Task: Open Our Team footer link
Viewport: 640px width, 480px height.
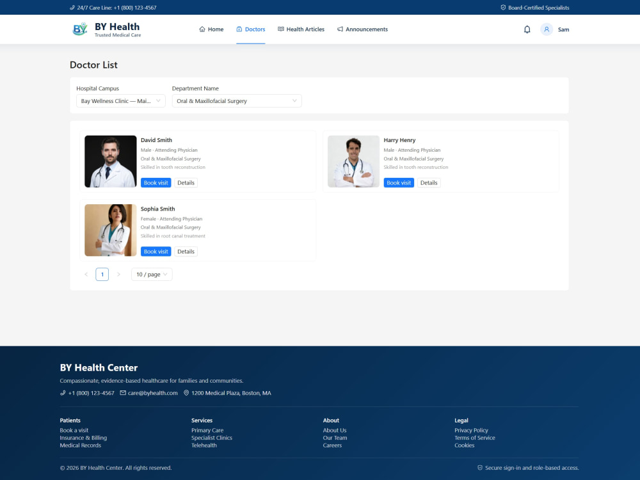Action: [x=335, y=438]
